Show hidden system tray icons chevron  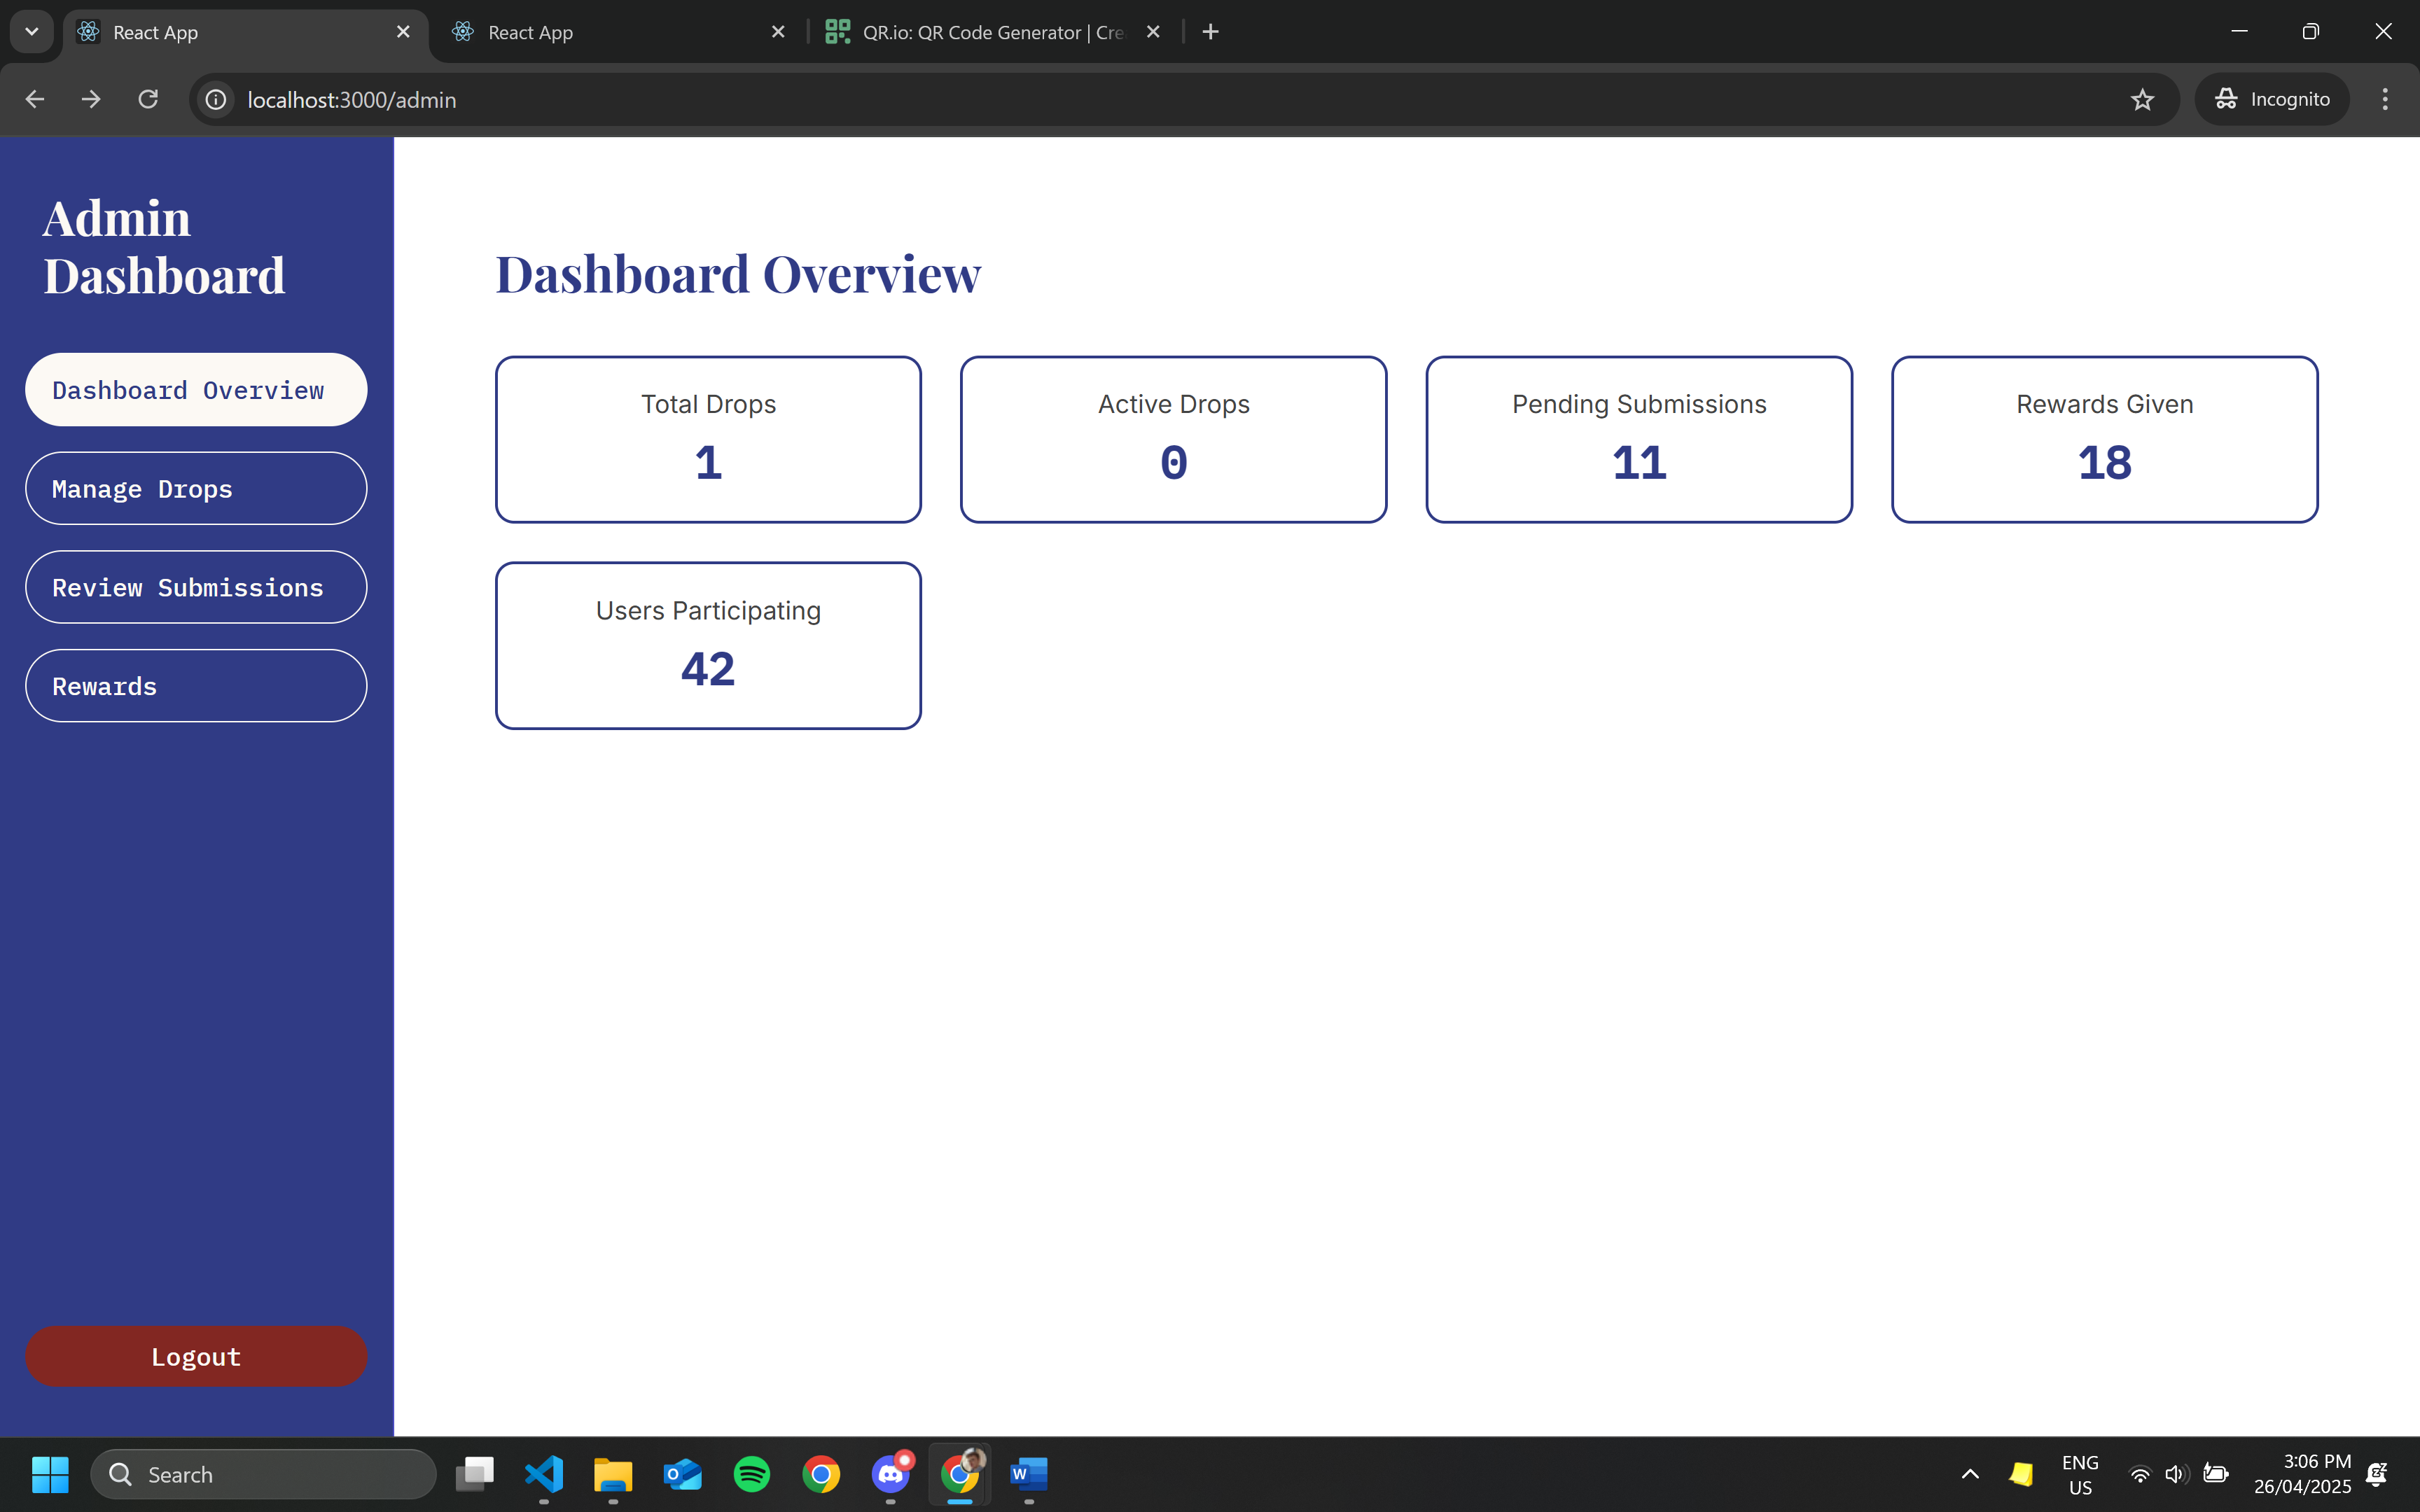(x=1970, y=1474)
